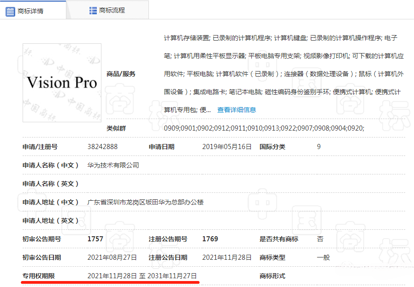414x287 pixels.
Task: Click the address 广东省深圳市龙岗区坂田华为总部办公楼
Action: [x=146, y=202]
